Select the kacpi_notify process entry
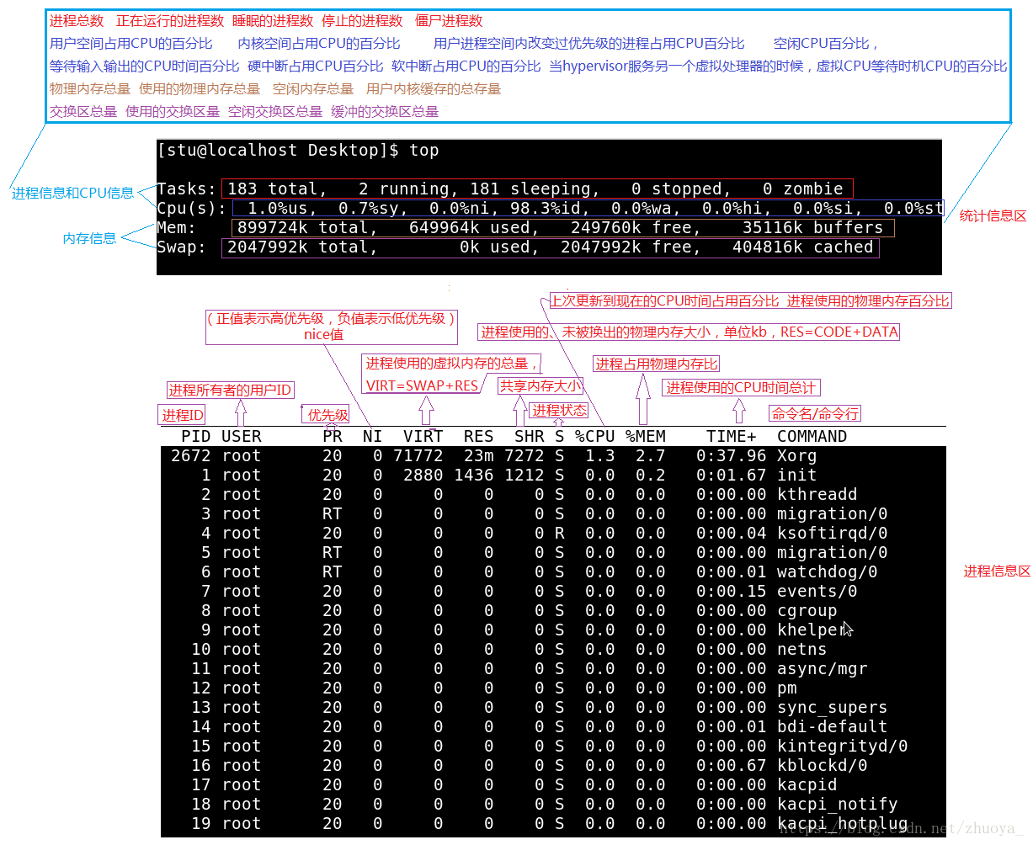 (x=837, y=804)
